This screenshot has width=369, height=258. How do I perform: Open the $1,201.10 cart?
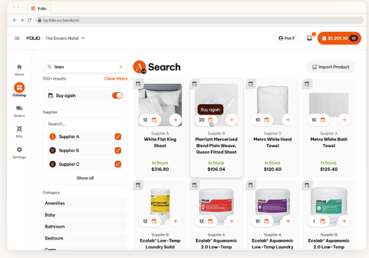pyautogui.click(x=339, y=38)
